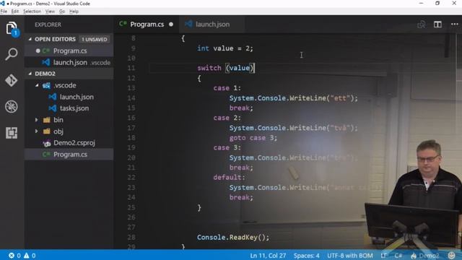Screen dimensions: 462x260
Task: Open the Explorer view in activity bar
Action: click(12, 29)
